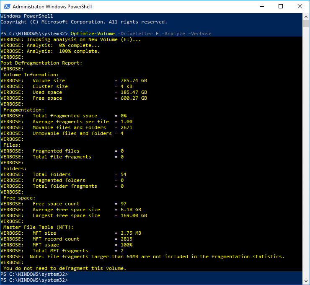Click the 'Optimize-Volume' command text
Image resolution: width=310 pixels, height=285 pixels.
(x=93, y=34)
